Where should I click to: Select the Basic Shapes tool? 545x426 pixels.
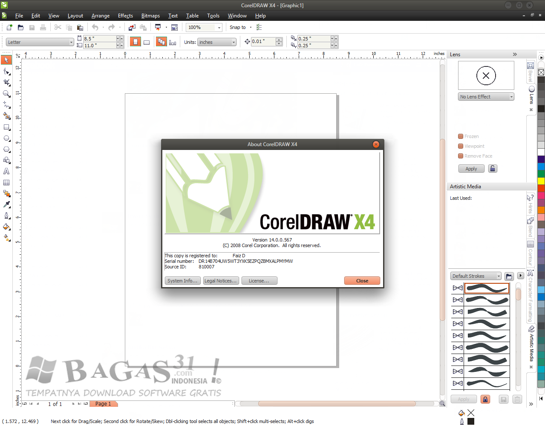tap(6, 160)
